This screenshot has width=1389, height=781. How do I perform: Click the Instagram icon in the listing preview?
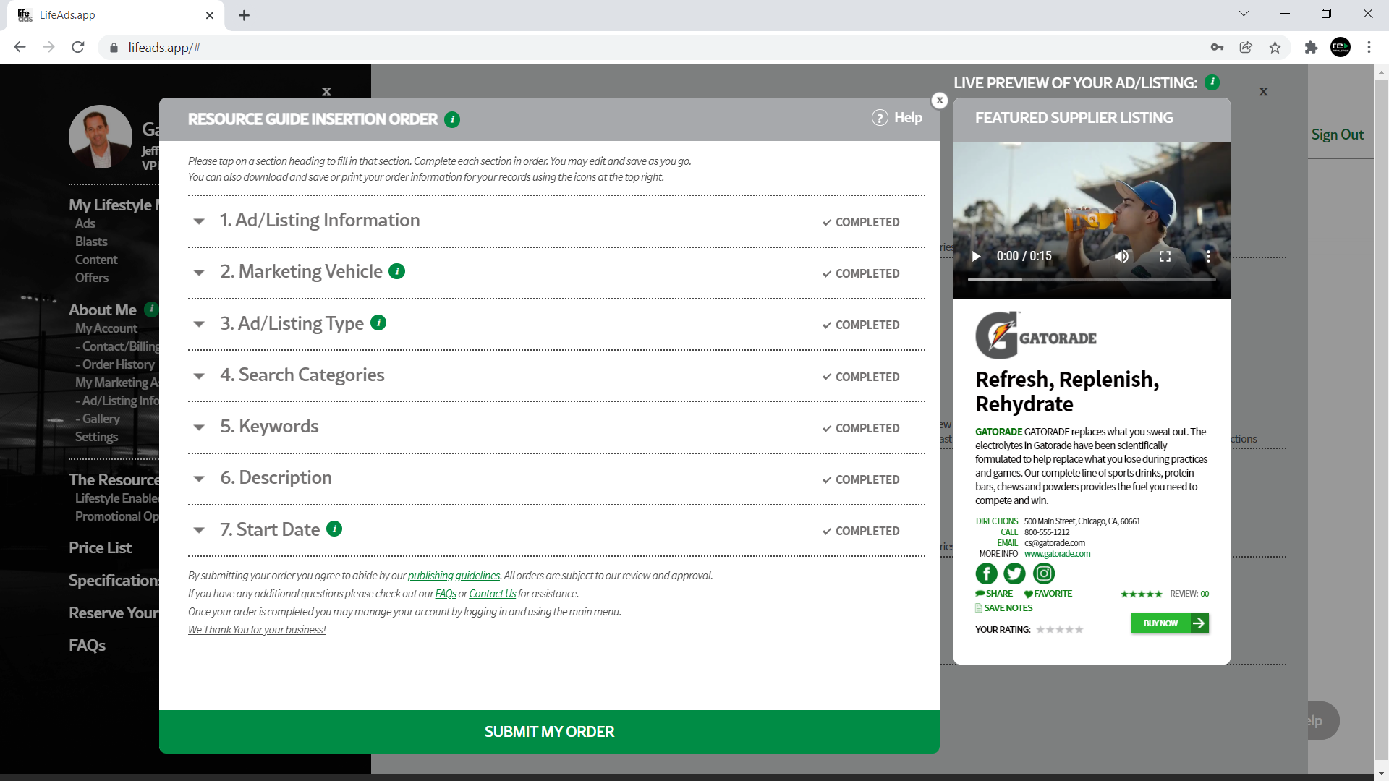pyautogui.click(x=1043, y=573)
